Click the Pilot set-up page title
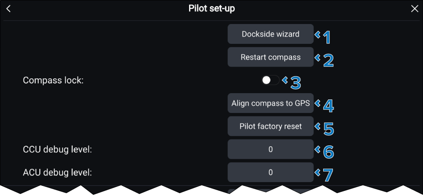Viewport: 423px width, 196px height. tap(211, 9)
